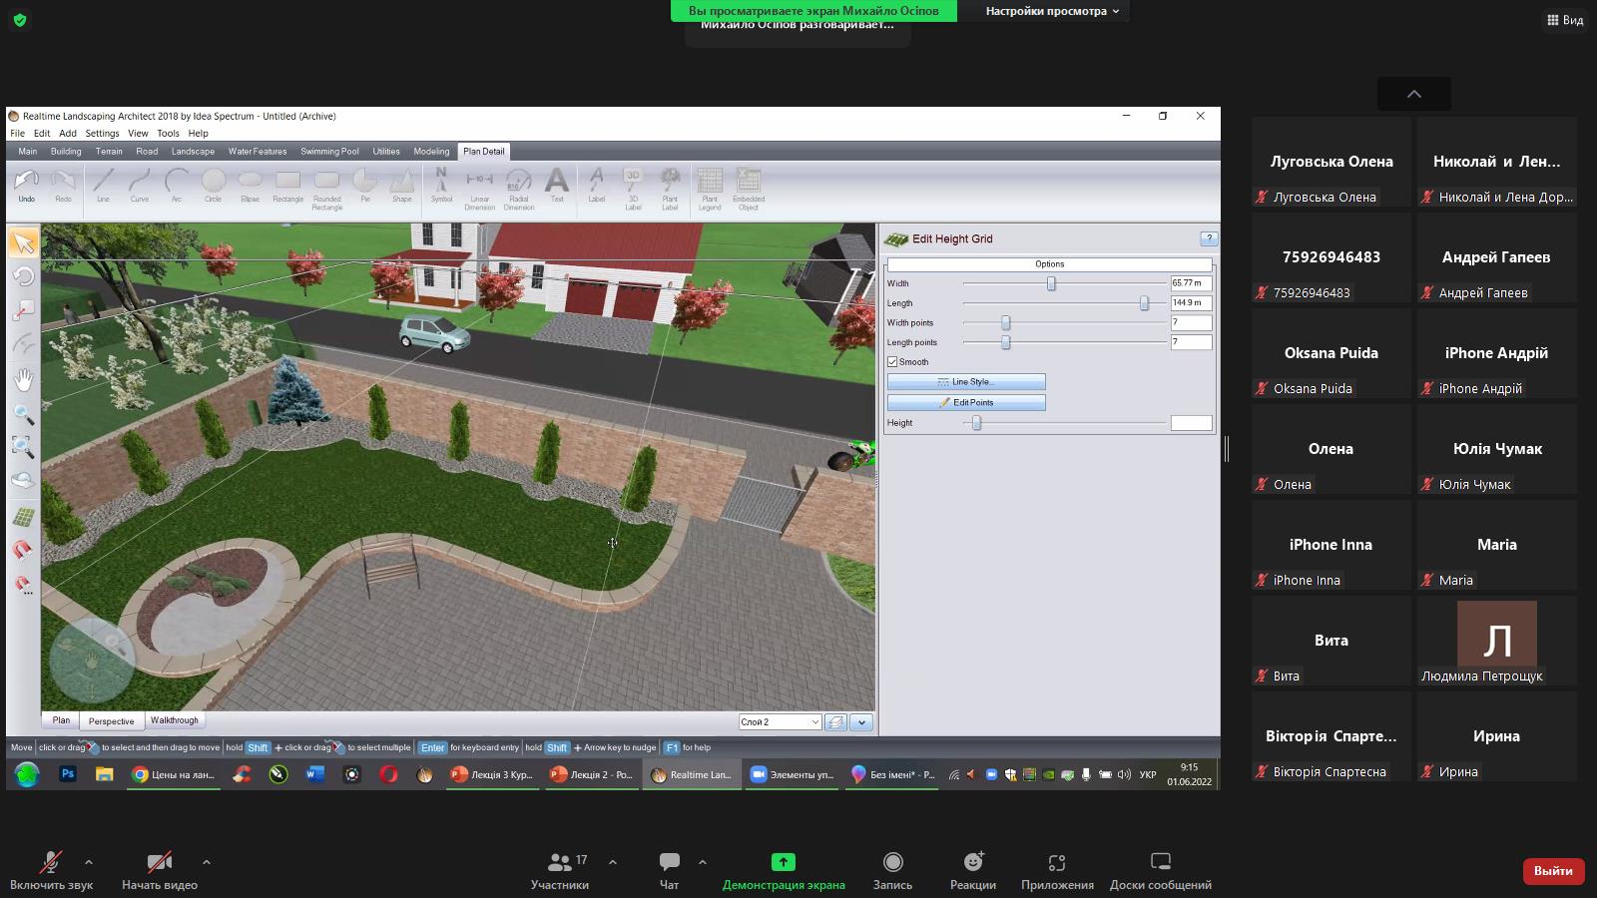Toggle the snap grid icon in left toolbar
1597x898 pixels.
point(23,517)
